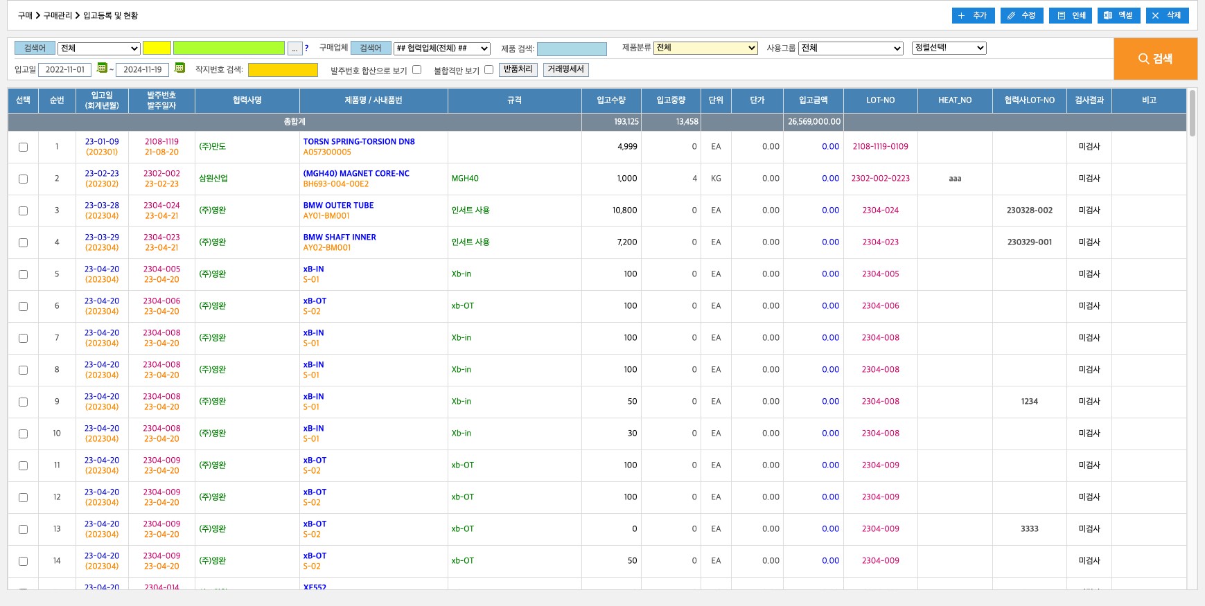Viewport: 1205px width, 606px height.
Task: Click the 반품처리 button
Action: pyautogui.click(x=518, y=69)
